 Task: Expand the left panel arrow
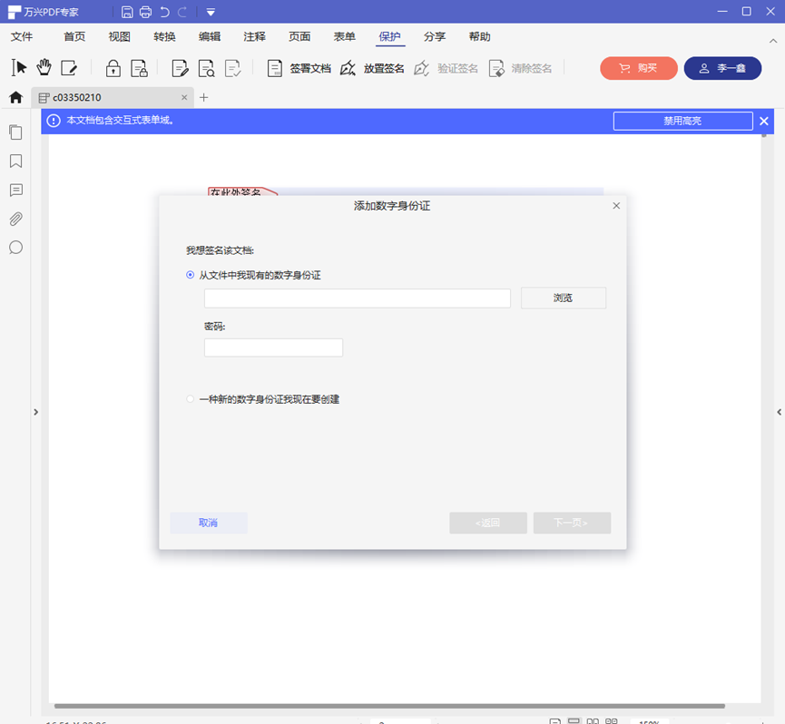click(35, 412)
